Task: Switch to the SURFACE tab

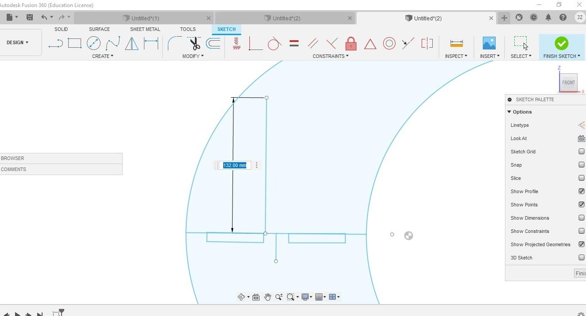Action: point(99,29)
